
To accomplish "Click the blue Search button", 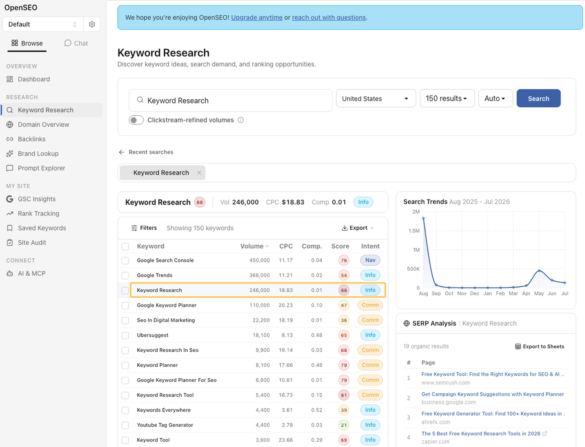I will tap(538, 99).
